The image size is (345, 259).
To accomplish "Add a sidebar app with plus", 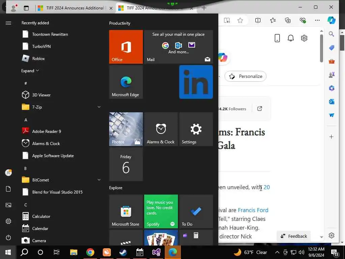I will click(x=332, y=137).
